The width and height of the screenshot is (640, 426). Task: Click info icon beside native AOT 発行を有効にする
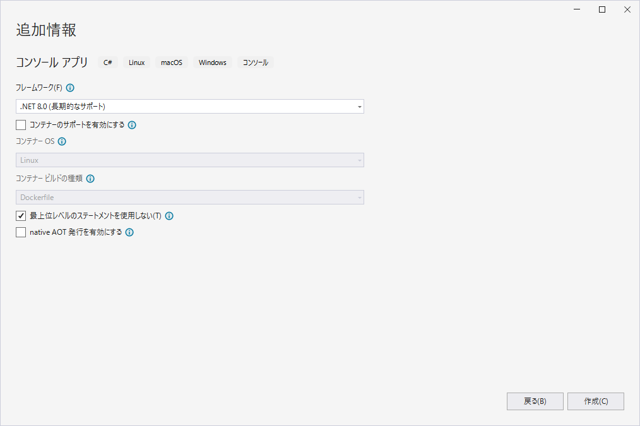(129, 233)
